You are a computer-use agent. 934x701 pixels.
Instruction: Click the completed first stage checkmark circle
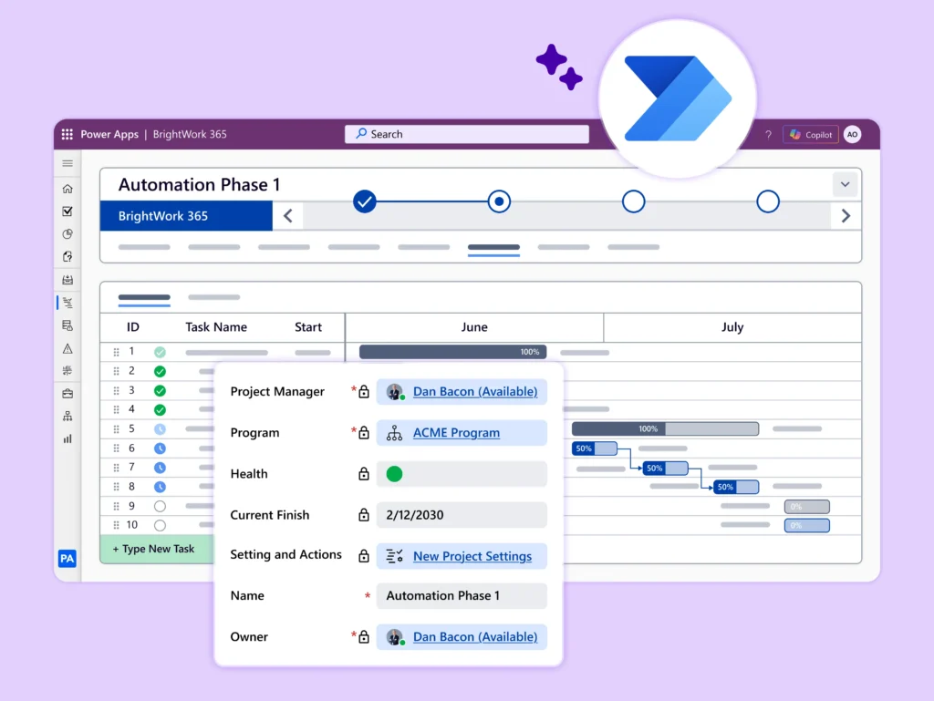(x=364, y=201)
